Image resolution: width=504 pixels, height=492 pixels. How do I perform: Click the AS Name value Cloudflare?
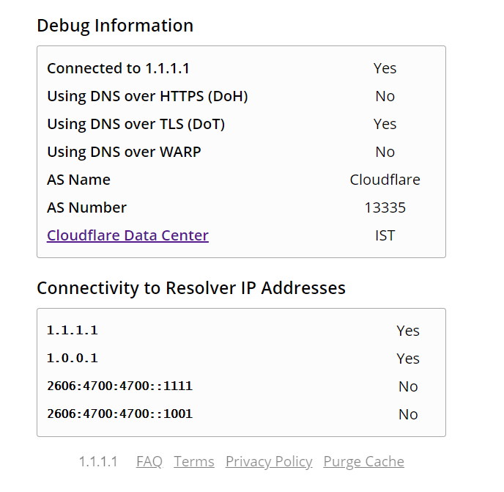tap(385, 180)
